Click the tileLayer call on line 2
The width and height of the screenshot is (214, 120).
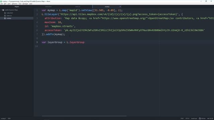coord(51,14)
